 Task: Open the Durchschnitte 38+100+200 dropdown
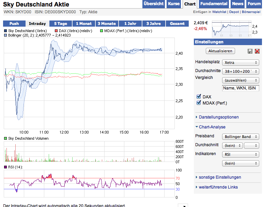[x=241, y=71]
